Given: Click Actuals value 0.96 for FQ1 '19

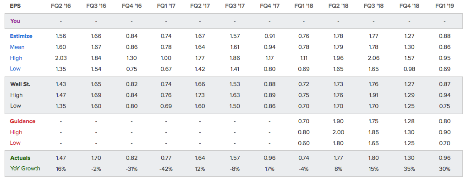Looking at the screenshot, I should point(444,158).
